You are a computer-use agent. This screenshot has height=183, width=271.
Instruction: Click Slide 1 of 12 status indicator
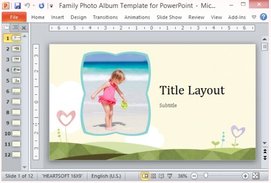(19, 176)
